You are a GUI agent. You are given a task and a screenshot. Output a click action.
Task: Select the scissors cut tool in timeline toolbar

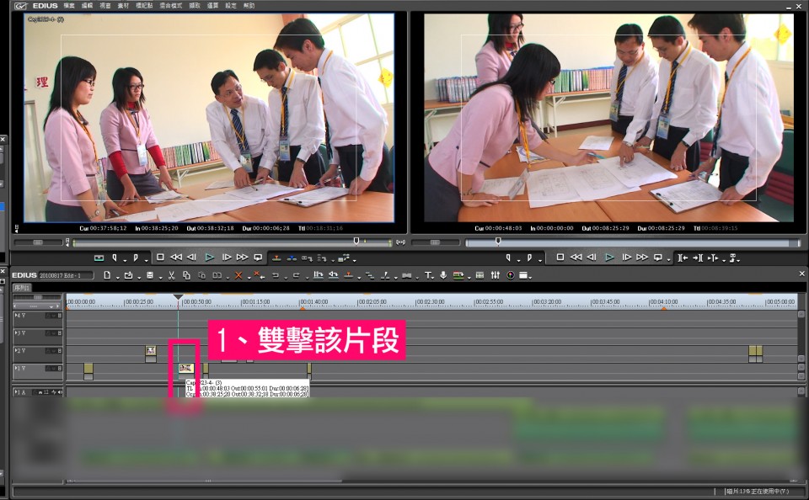[x=171, y=275]
